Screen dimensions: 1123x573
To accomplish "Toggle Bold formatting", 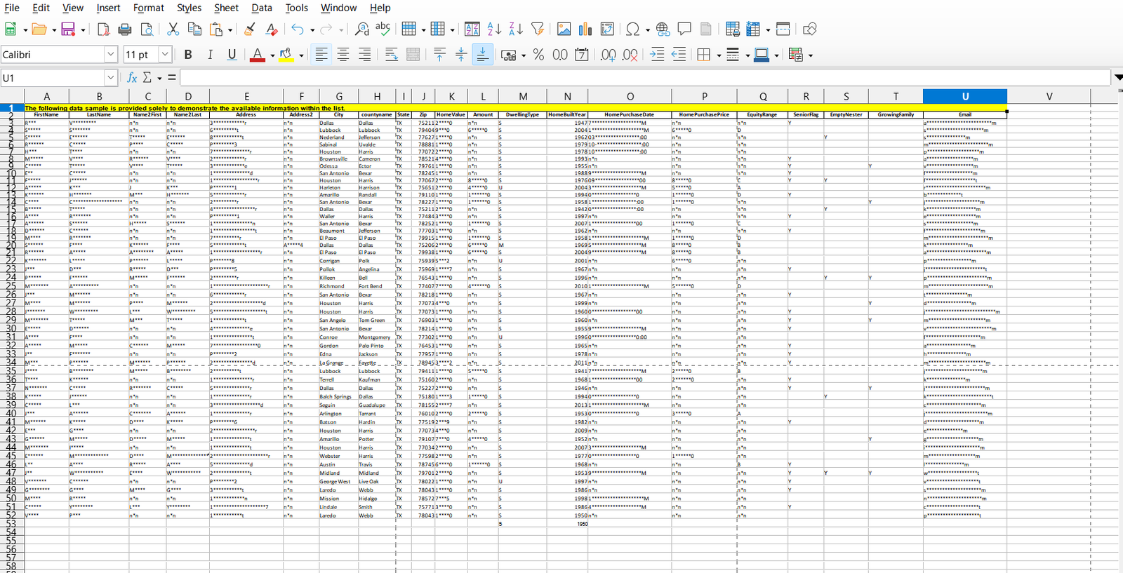I will click(187, 55).
